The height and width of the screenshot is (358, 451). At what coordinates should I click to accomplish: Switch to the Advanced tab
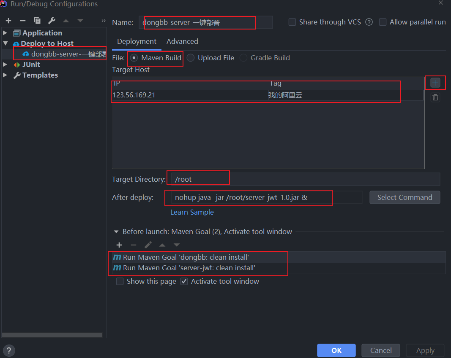pos(182,41)
